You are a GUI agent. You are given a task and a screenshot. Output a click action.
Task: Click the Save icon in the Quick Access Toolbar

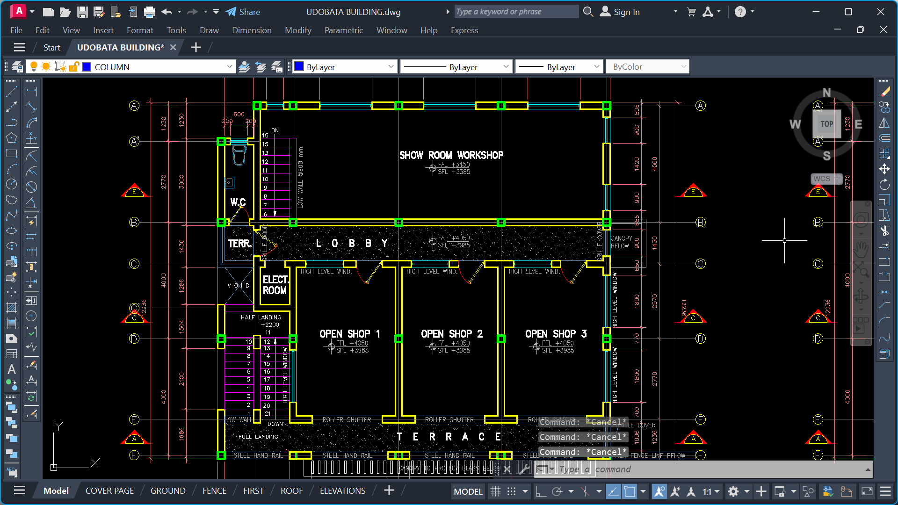(82, 12)
